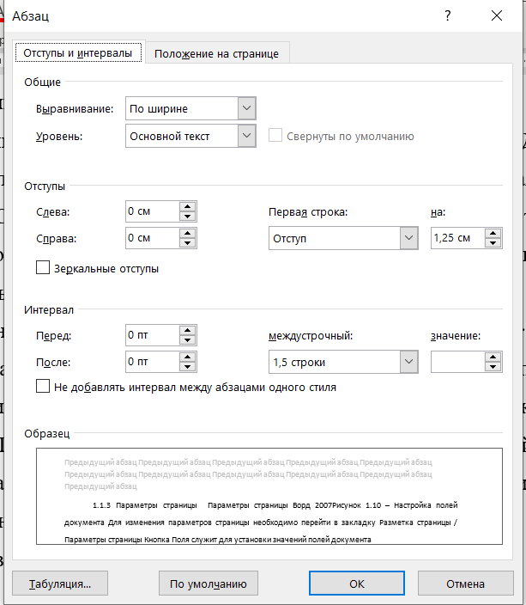Image resolution: width=526 pixels, height=605 pixels.
Task: Switch to Отступы и интервалы tab
Action: coord(78,53)
